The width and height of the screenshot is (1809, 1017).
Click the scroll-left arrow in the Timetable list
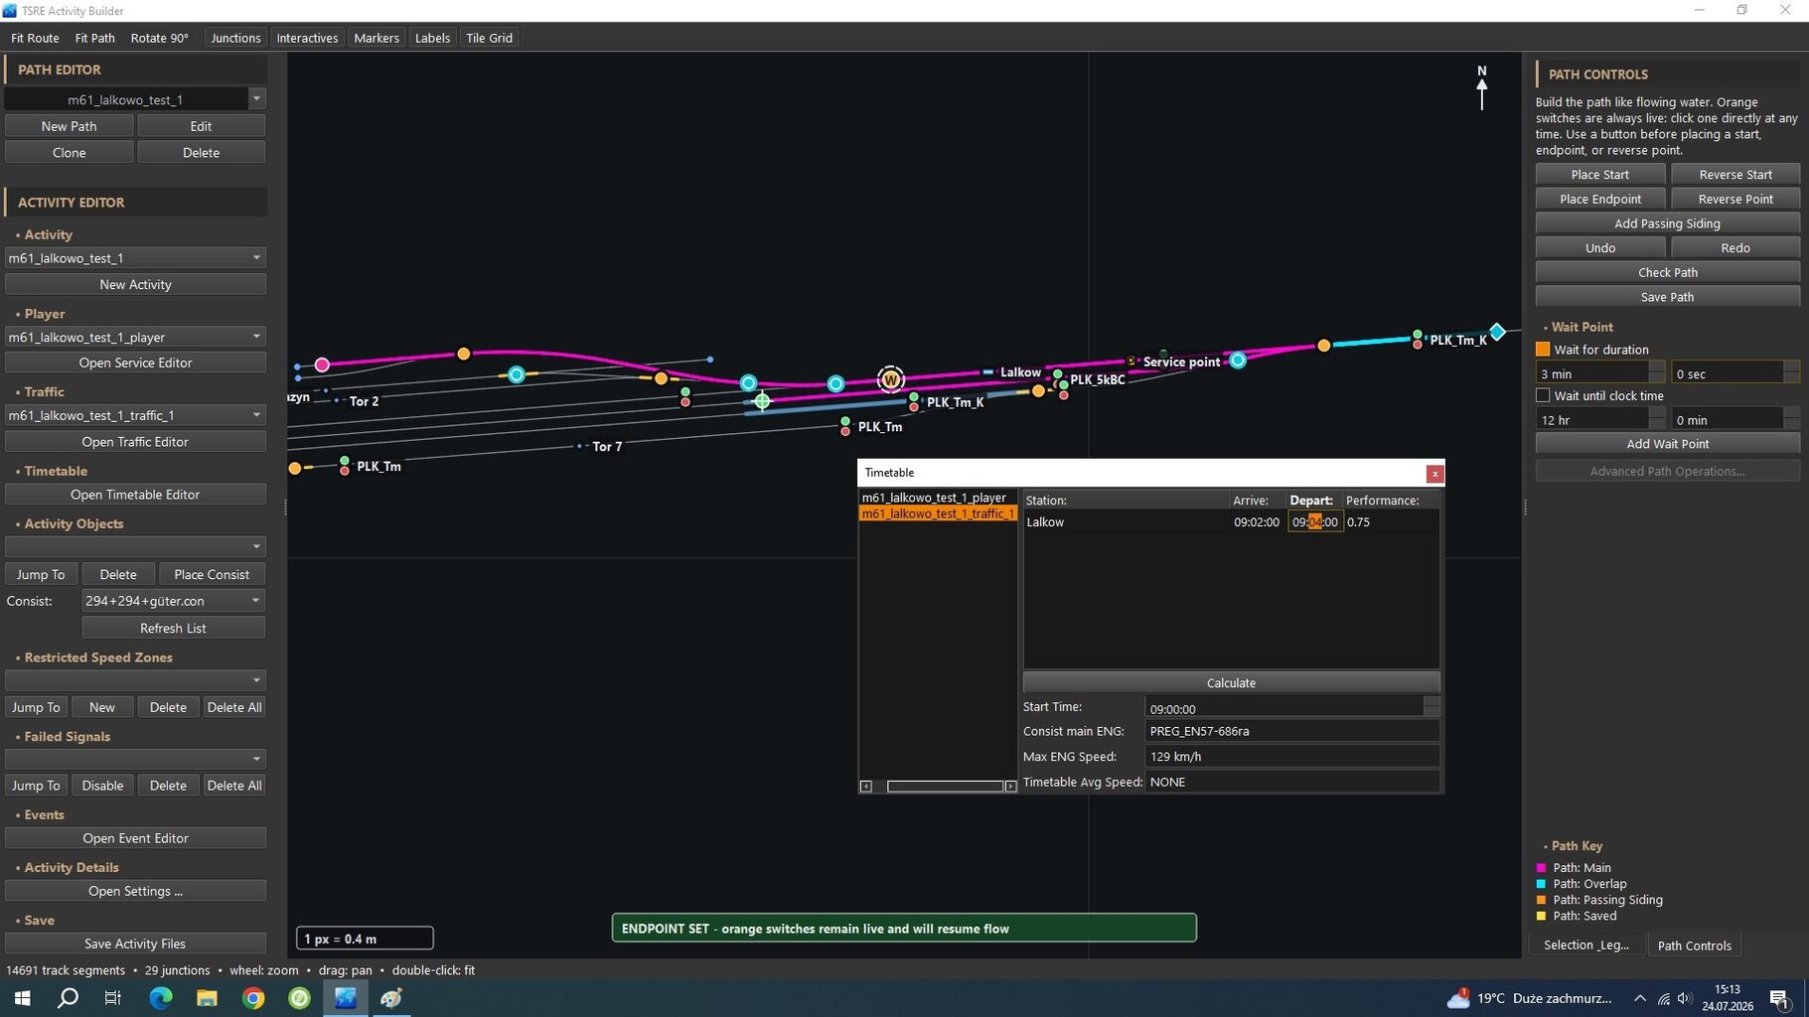(x=866, y=786)
